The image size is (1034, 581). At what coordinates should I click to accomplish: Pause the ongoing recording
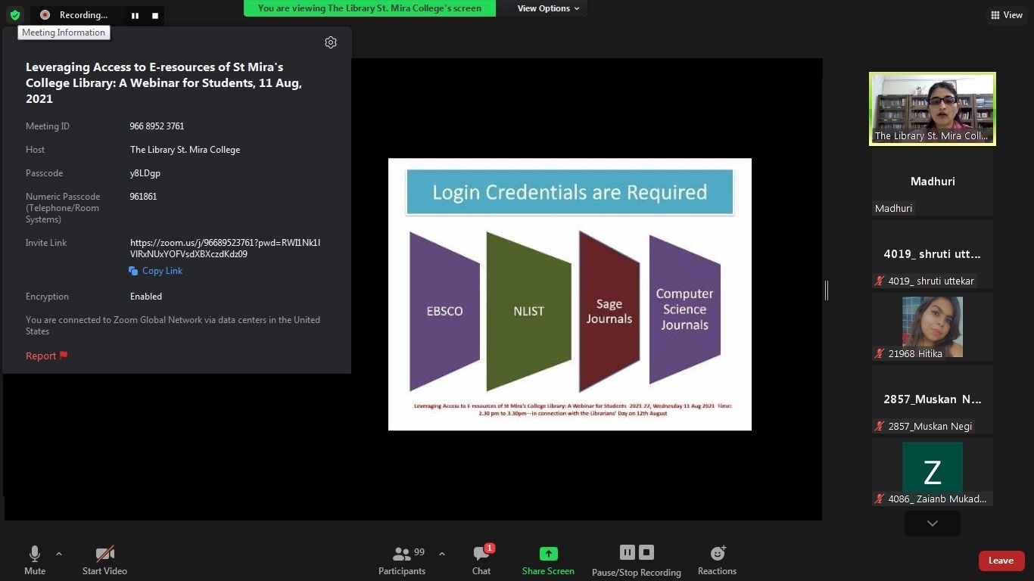[628, 552]
